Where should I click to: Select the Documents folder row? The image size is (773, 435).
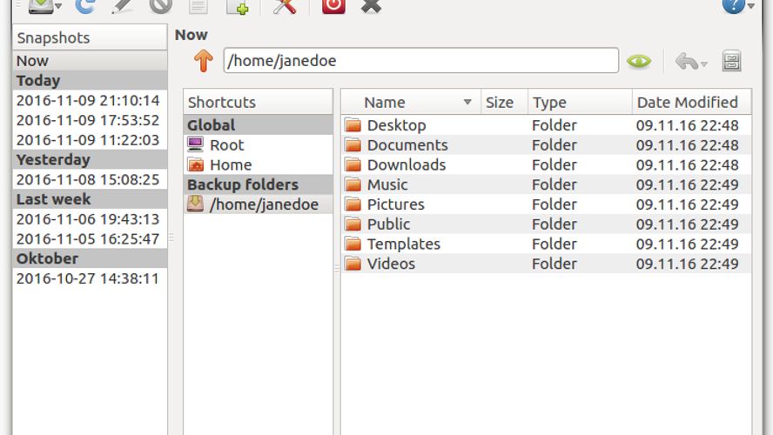point(546,144)
